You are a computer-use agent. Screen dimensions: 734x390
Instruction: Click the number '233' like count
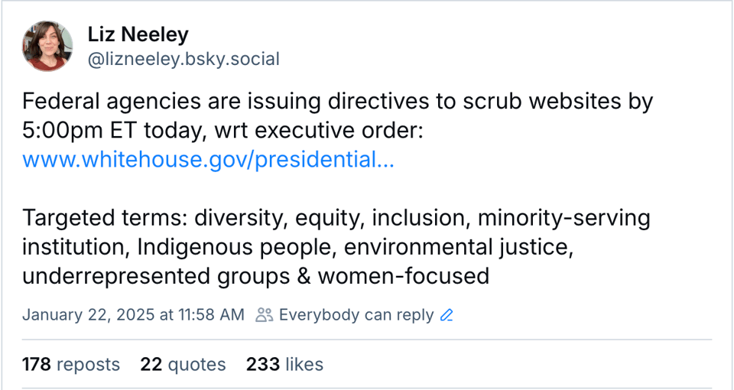[x=262, y=365]
